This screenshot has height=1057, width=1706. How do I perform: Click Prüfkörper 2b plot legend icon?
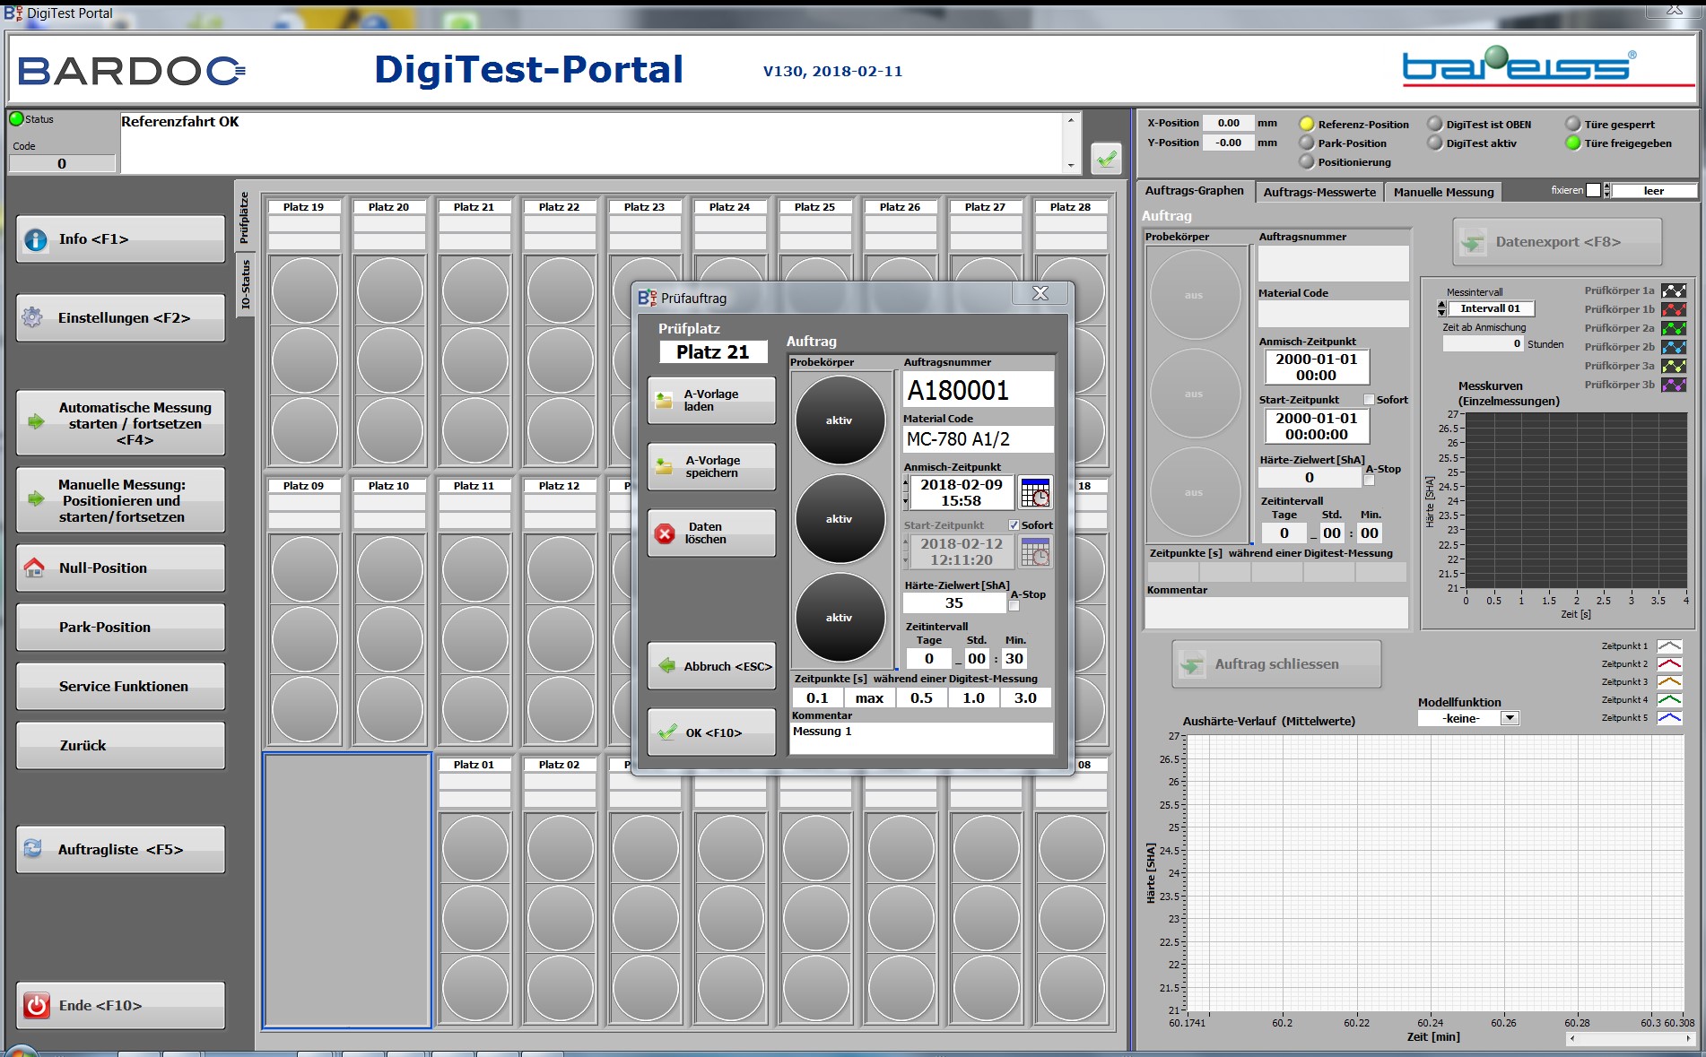coord(1674,347)
